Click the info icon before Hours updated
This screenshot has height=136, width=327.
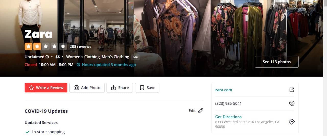click(78, 65)
